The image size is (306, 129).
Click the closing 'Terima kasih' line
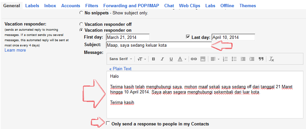(122, 103)
